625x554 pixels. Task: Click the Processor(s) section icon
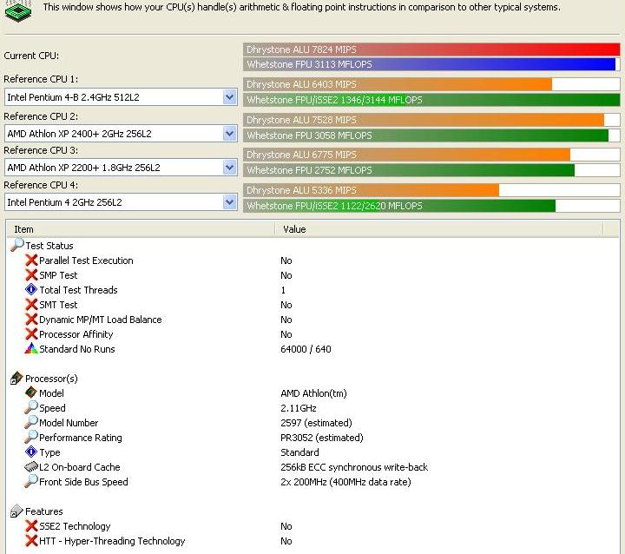16,378
